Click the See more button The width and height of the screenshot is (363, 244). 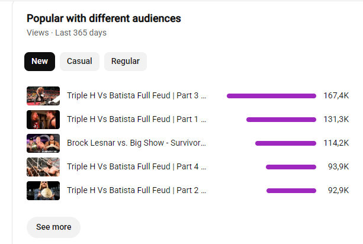click(53, 227)
